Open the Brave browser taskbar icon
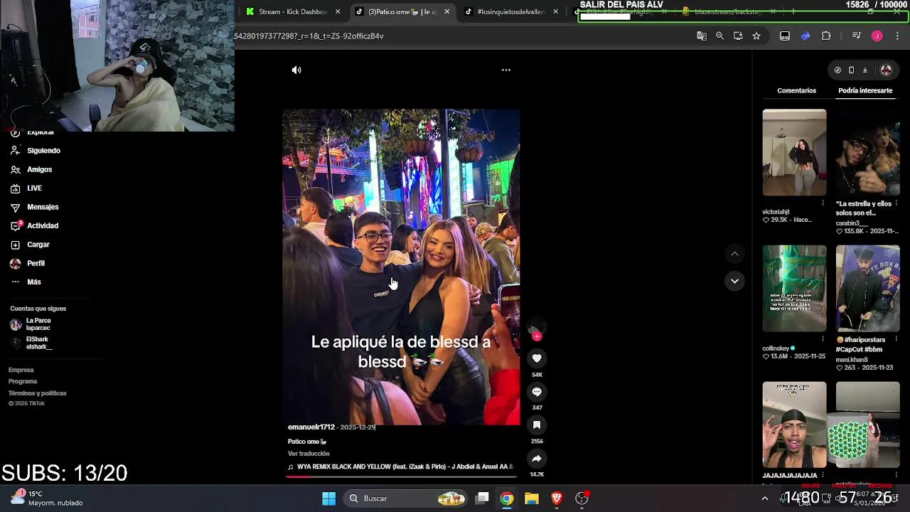Viewport: 910px width, 512px height. pyautogui.click(x=557, y=498)
